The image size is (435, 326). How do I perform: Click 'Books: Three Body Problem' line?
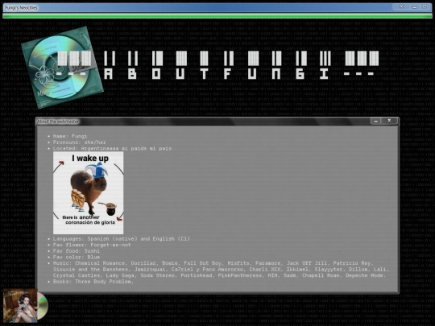tap(93, 282)
